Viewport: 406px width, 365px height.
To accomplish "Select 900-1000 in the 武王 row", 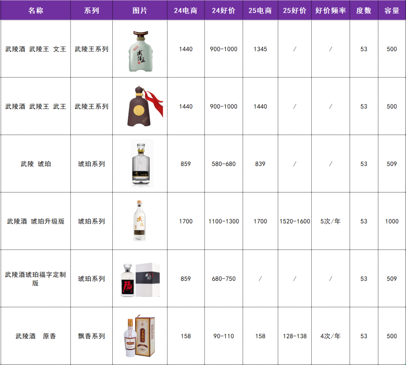I will coord(223,106).
